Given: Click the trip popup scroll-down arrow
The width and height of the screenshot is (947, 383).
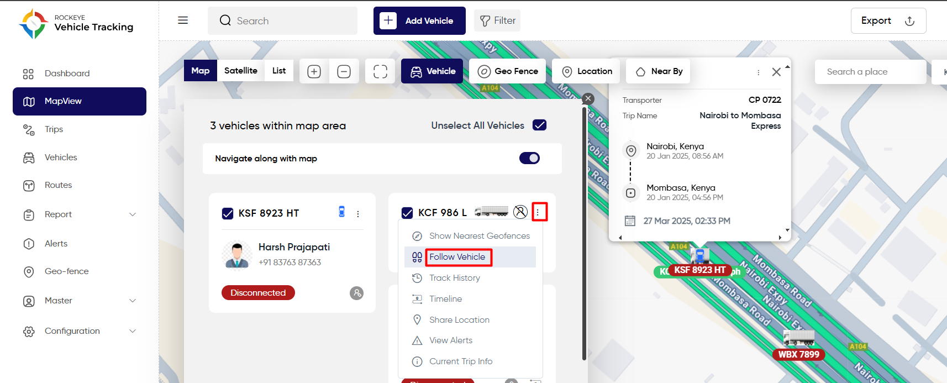Looking at the screenshot, I should [787, 230].
